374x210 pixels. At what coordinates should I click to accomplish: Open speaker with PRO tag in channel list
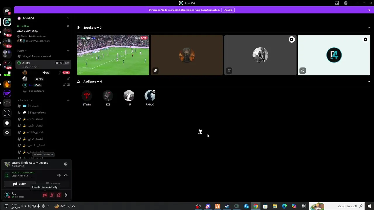(x=46, y=79)
